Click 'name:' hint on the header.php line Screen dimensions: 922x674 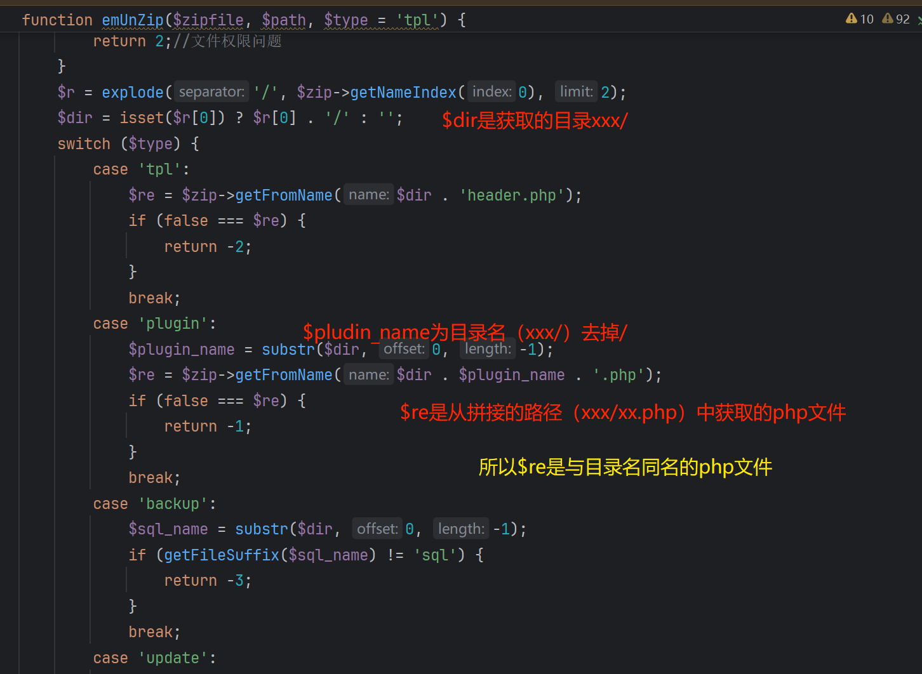pos(368,195)
